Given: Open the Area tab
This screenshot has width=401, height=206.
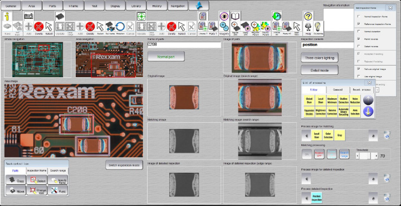Looking at the screenshot, I should pyautogui.click(x=32, y=6).
